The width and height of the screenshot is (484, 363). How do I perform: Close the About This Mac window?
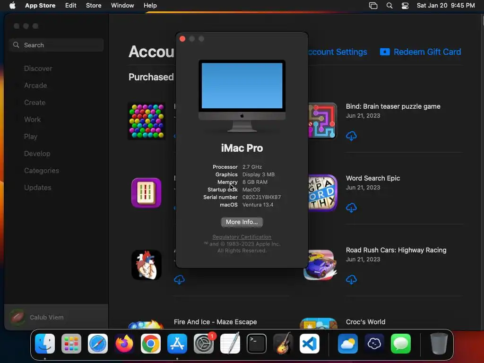[182, 39]
